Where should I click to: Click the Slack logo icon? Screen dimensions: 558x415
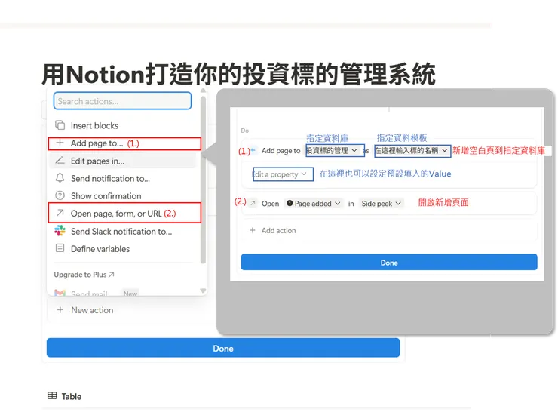pyautogui.click(x=60, y=231)
